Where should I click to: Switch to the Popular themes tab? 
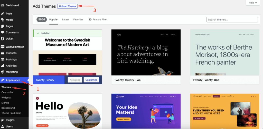click(53, 19)
